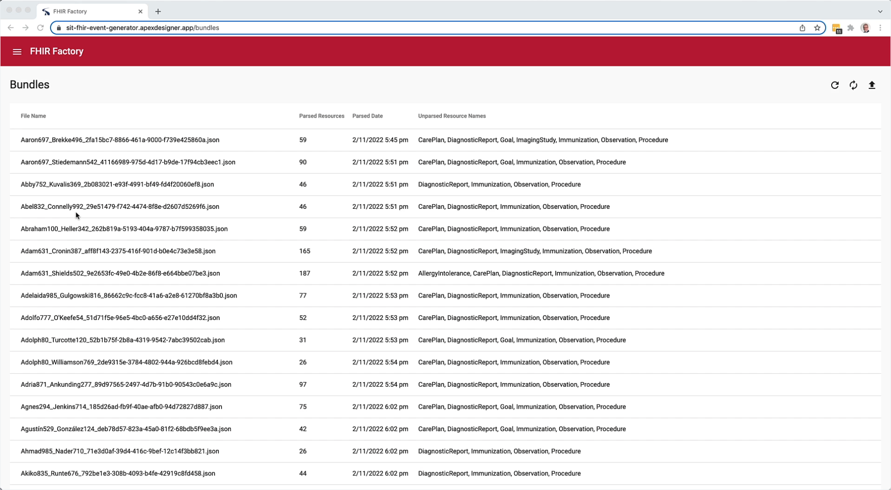Click parsed resources value 165
The image size is (891, 490).
(305, 251)
